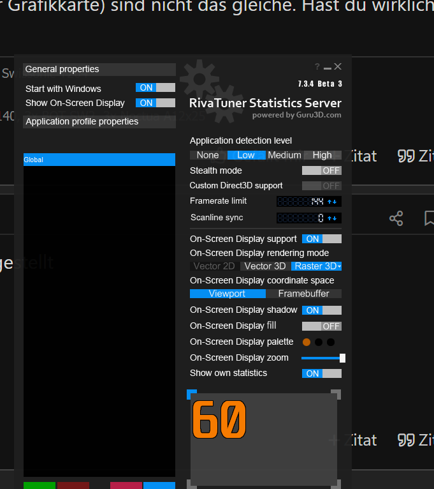This screenshot has width=434, height=489.
Task: Click the 7.3.4 Beta 3 version label
Action: coord(320,84)
